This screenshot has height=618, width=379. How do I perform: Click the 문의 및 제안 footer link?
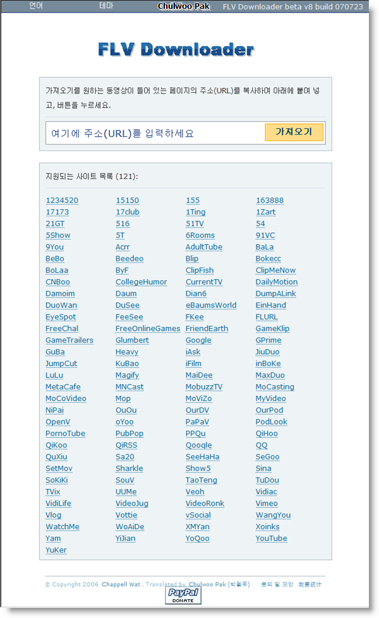pyautogui.click(x=277, y=584)
